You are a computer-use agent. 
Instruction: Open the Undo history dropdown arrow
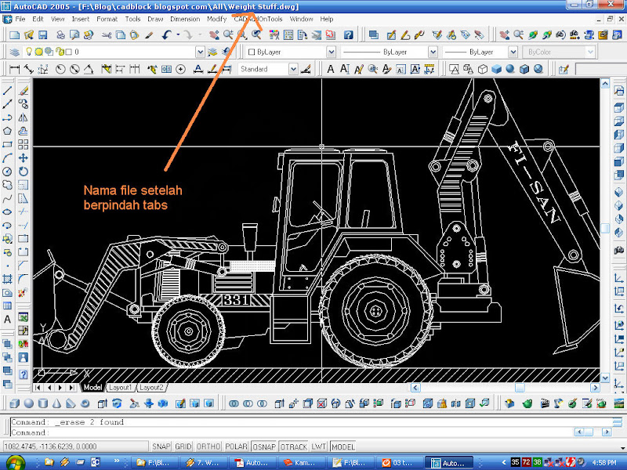click(x=178, y=35)
